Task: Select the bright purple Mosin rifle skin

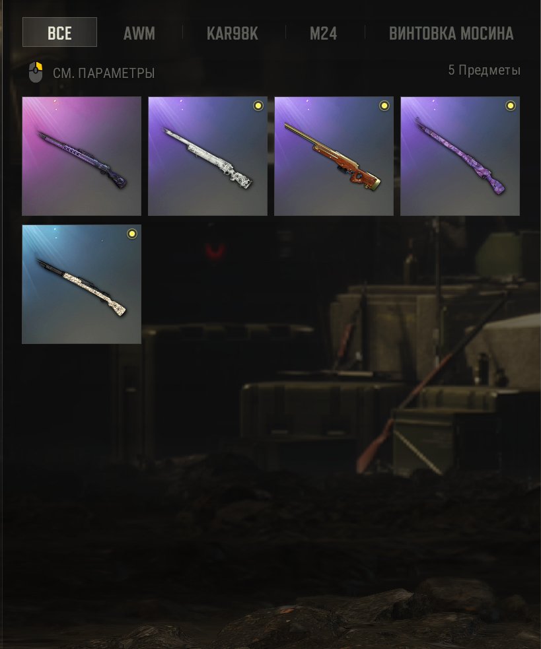Action: (460, 156)
